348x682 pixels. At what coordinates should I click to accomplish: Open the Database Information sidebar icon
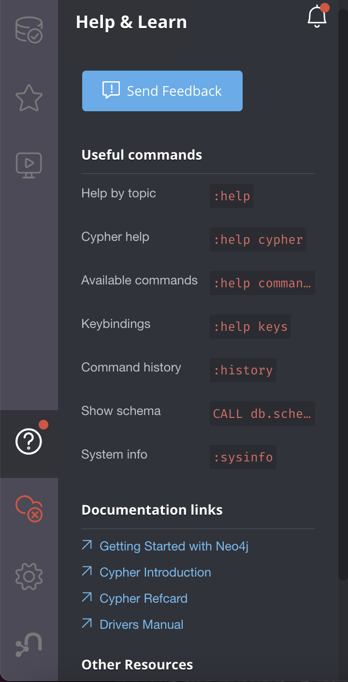[x=29, y=30]
